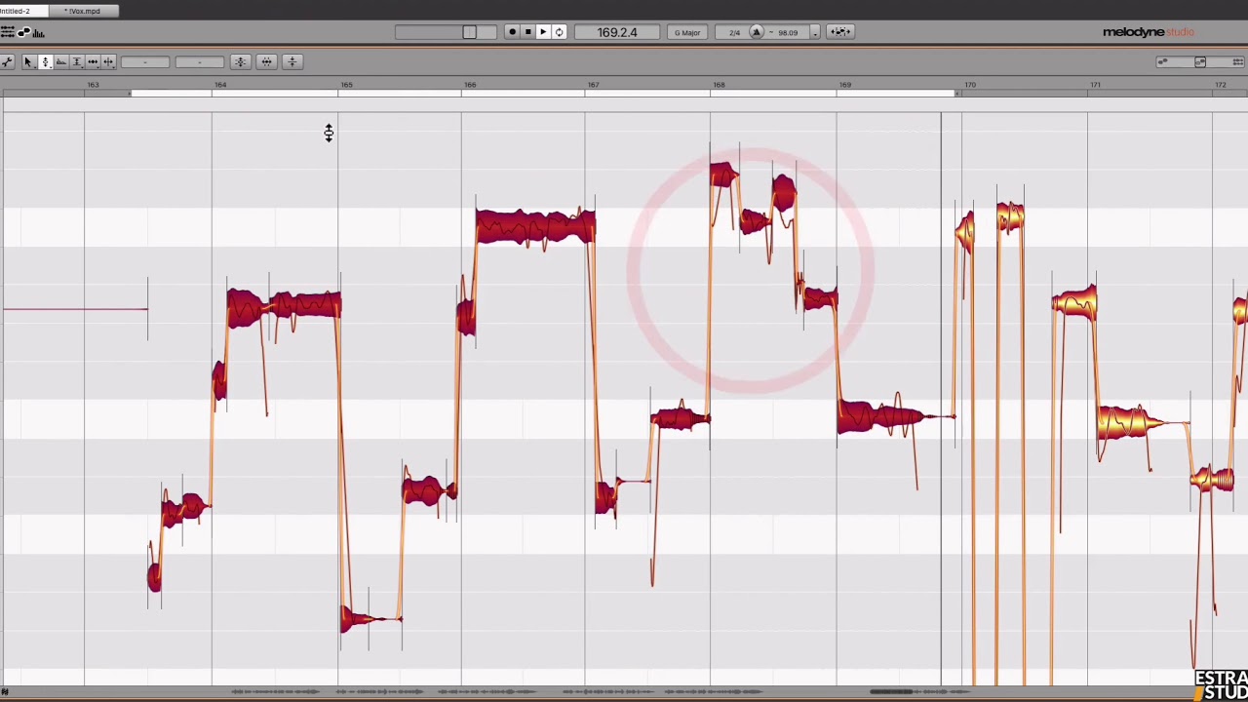
Task: Toggle the Autostretch button
Action: click(x=840, y=32)
